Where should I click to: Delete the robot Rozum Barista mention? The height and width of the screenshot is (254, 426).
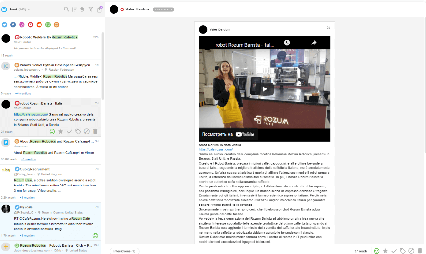pos(95,131)
